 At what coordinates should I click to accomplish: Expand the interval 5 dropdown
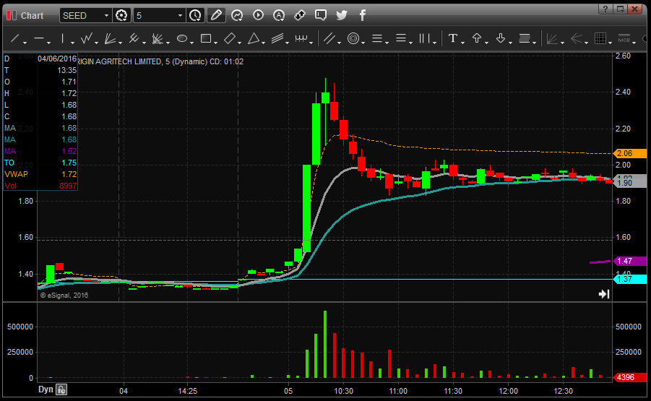[180, 15]
